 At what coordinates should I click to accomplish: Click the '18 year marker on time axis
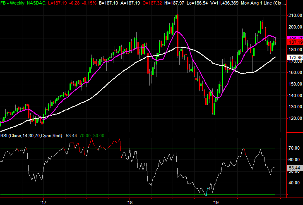coord(130,203)
